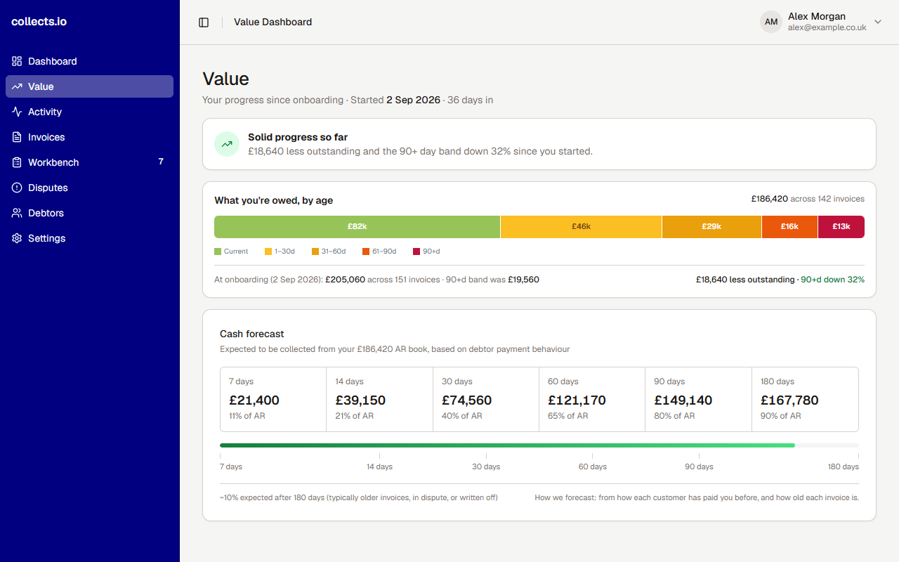Click the dark orange £16k segment
The height and width of the screenshot is (562, 899).
(789, 227)
